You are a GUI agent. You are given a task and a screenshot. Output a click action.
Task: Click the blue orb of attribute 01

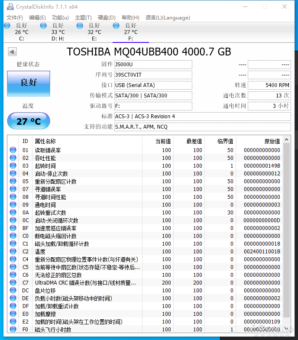(x=13, y=150)
